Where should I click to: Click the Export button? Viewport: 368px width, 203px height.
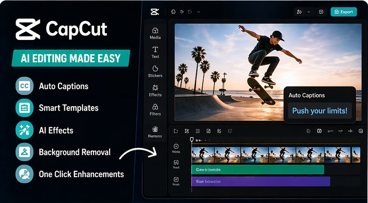point(344,12)
